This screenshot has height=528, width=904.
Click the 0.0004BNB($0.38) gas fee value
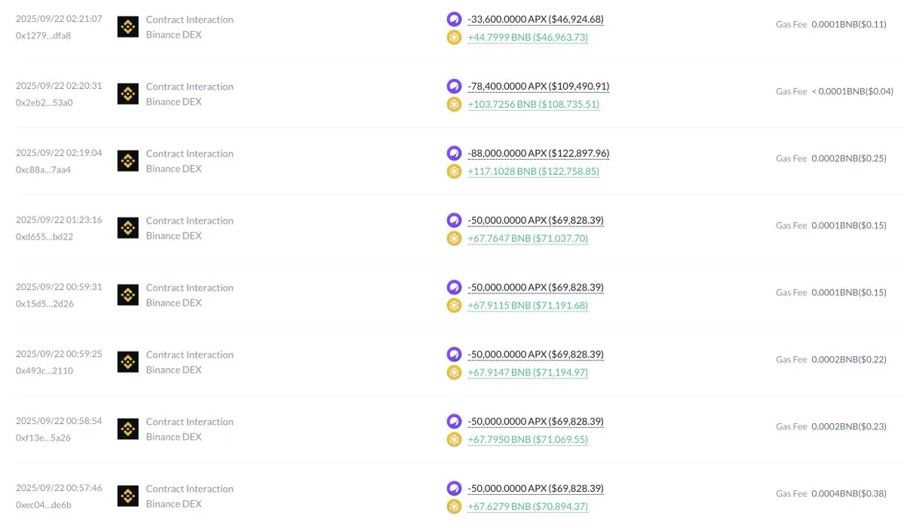[x=849, y=493]
